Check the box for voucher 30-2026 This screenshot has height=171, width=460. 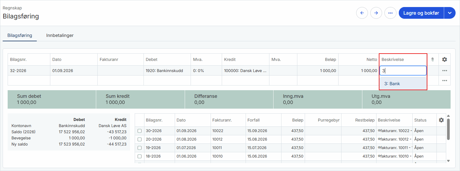[x=140, y=131]
